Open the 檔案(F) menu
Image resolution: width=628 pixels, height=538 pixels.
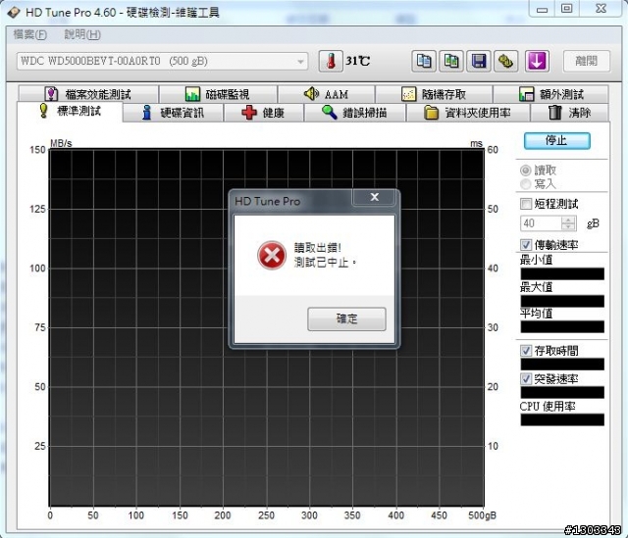click(x=30, y=35)
